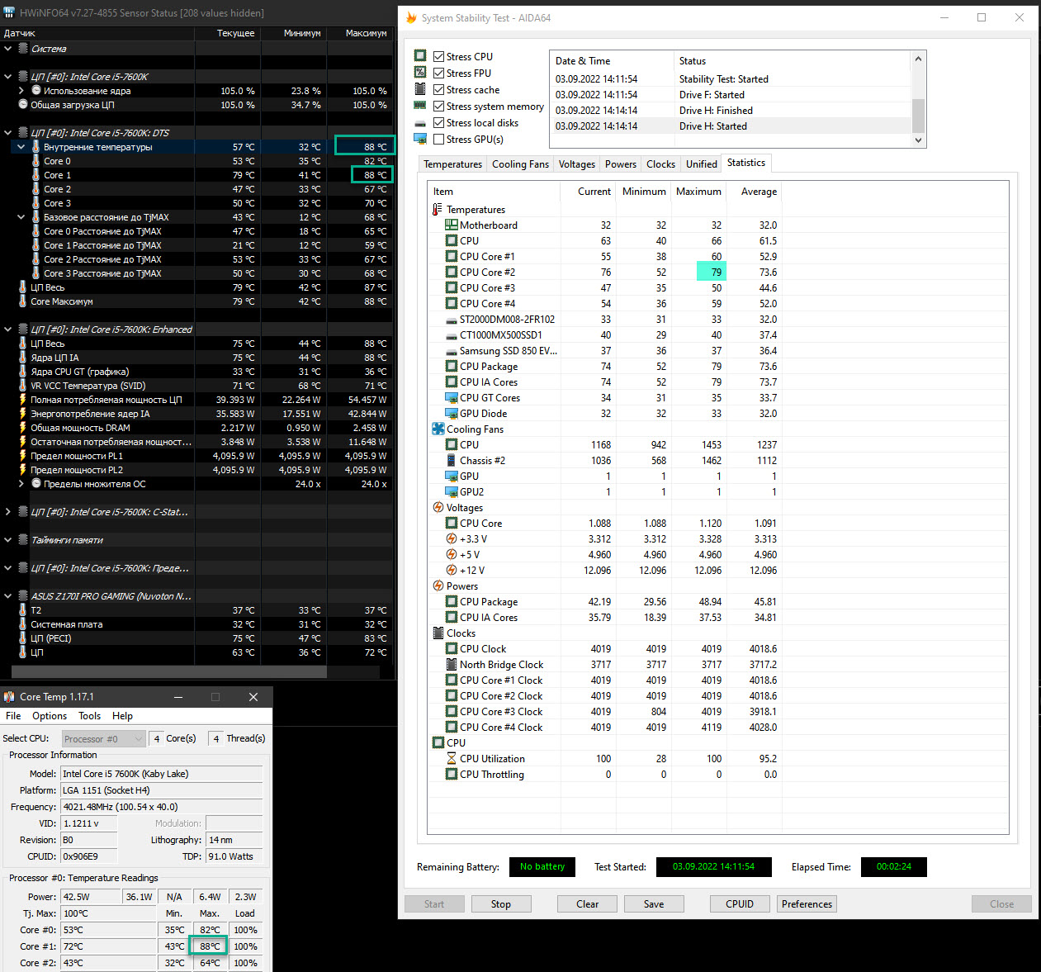
Task: Click the Stop button in AIDA64
Action: pyautogui.click(x=501, y=904)
